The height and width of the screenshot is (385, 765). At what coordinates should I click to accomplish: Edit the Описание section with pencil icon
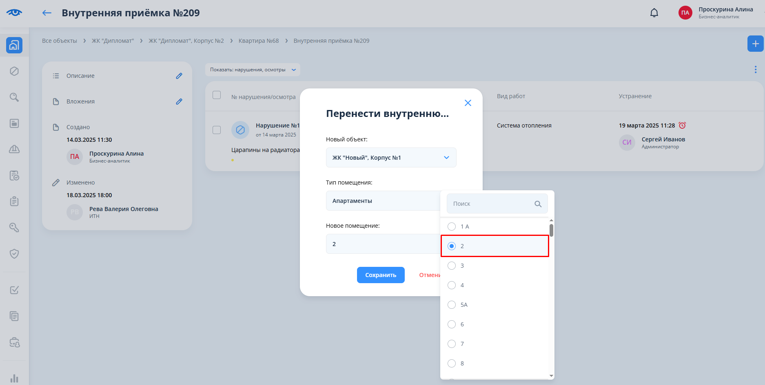[x=179, y=76]
